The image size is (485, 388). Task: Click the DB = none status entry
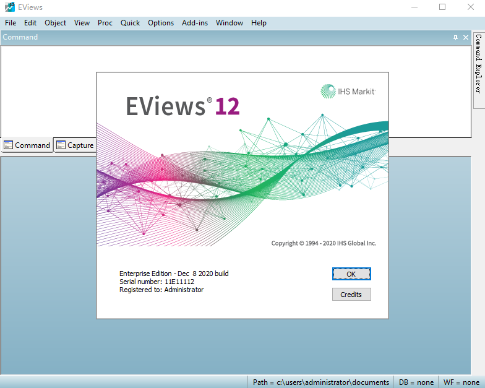pos(416,382)
